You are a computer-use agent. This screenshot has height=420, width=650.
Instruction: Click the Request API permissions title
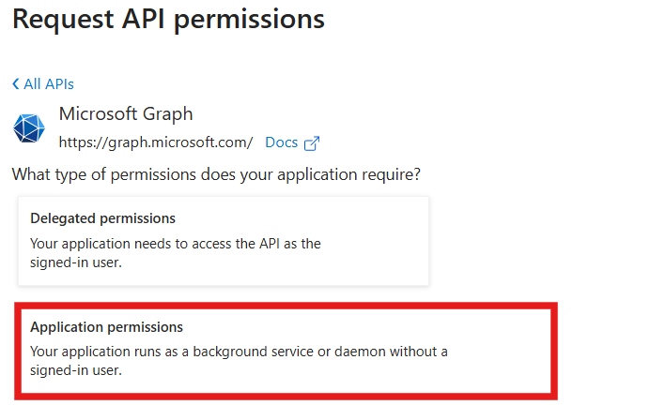(168, 19)
